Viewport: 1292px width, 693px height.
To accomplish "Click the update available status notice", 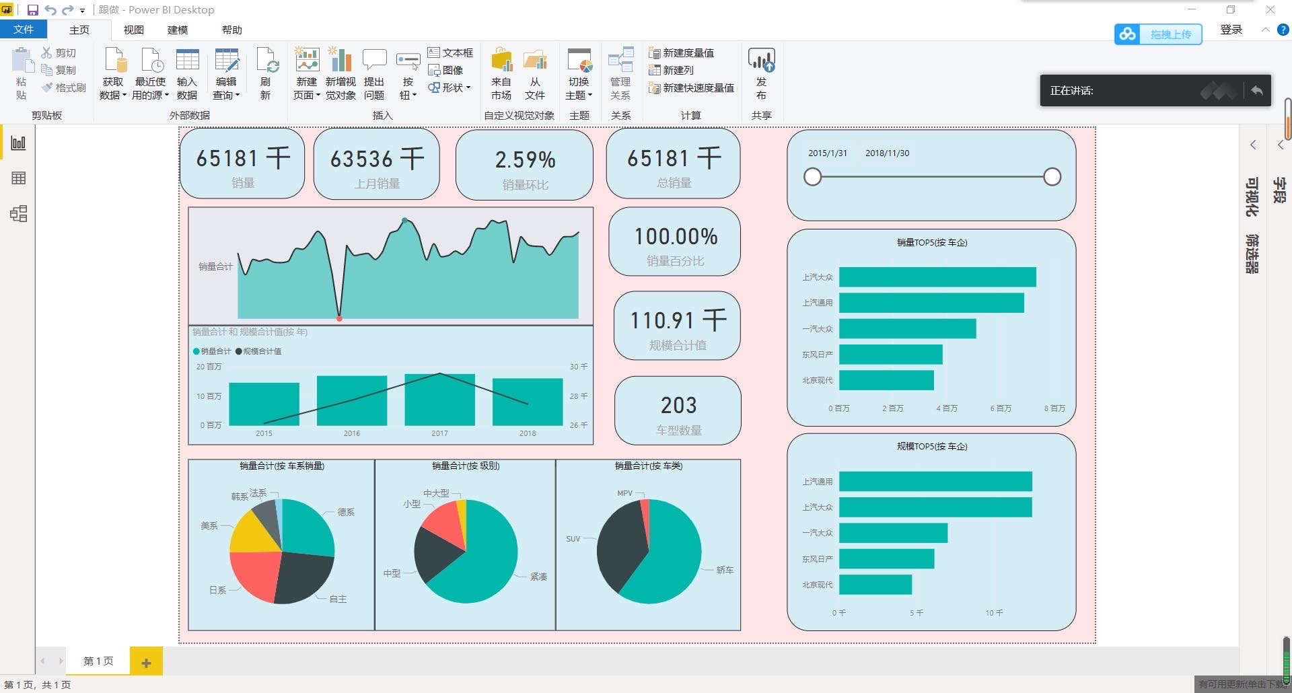I will click(x=1242, y=684).
